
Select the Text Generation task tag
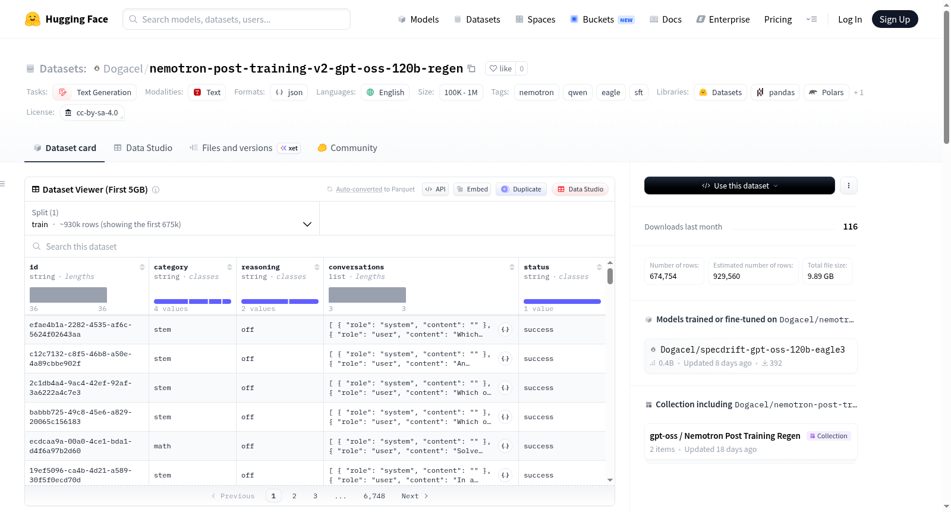point(95,92)
